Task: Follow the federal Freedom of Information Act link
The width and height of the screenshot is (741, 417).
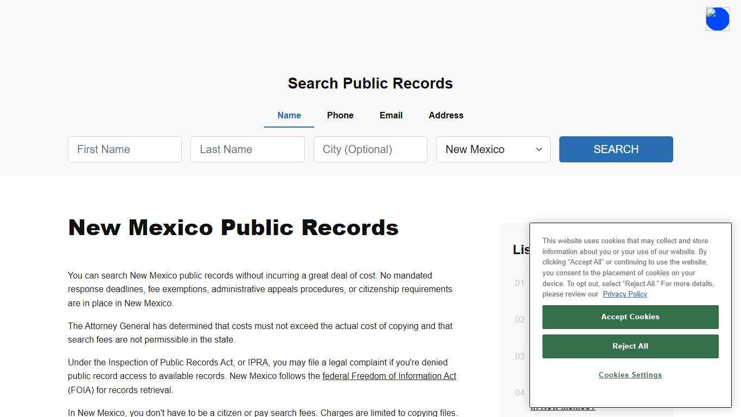Action: (389, 376)
